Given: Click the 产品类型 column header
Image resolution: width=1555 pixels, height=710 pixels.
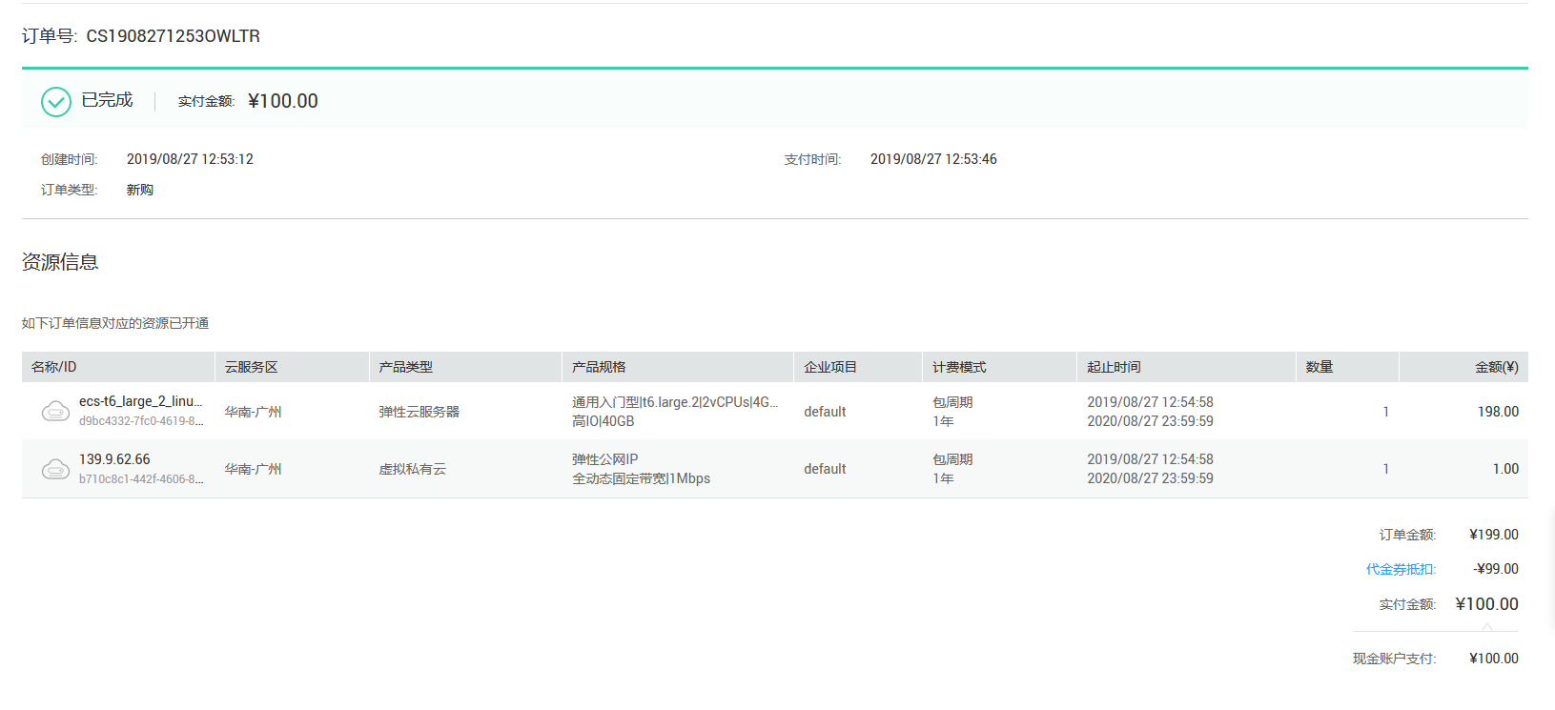Looking at the screenshot, I should coord(406,367).
